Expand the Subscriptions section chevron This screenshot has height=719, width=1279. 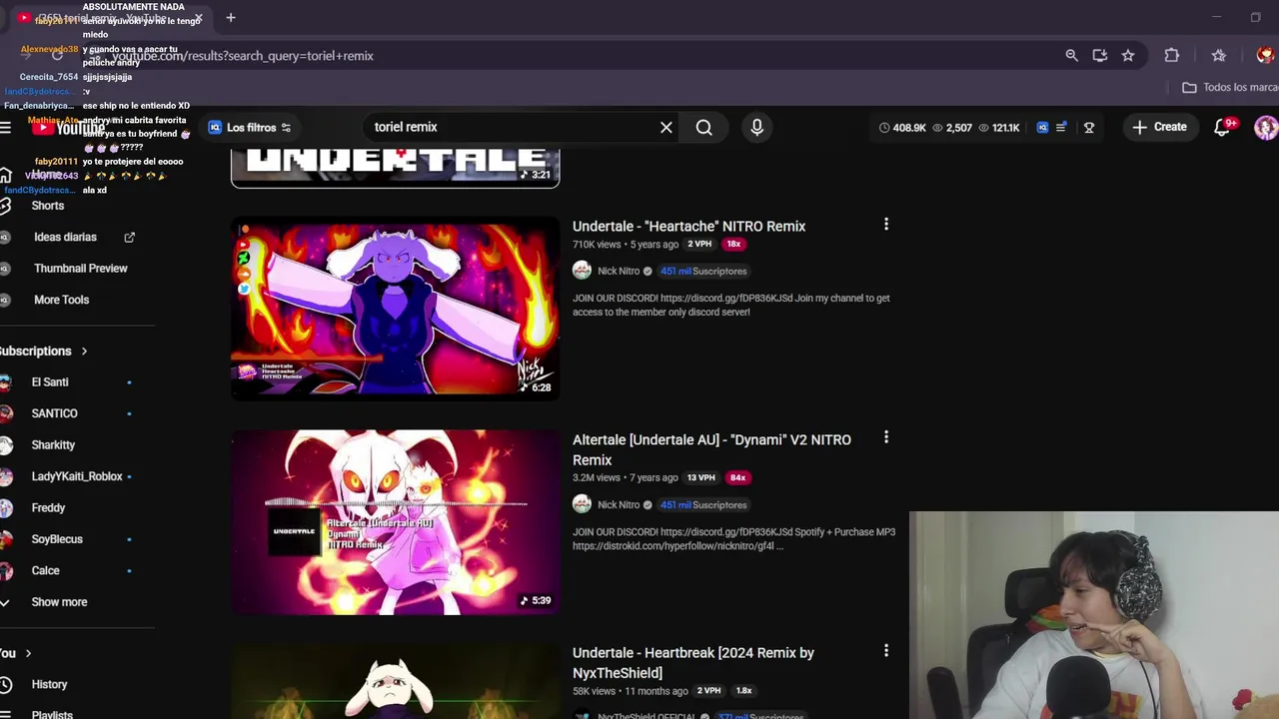84,352
